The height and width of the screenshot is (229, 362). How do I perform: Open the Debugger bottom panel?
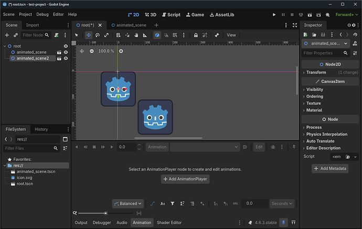(x=102, y=223)
